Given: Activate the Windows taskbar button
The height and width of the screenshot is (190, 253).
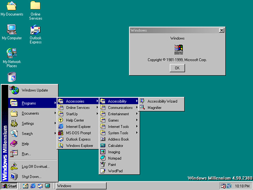Looking at the screenshot, I should point(81,186).
